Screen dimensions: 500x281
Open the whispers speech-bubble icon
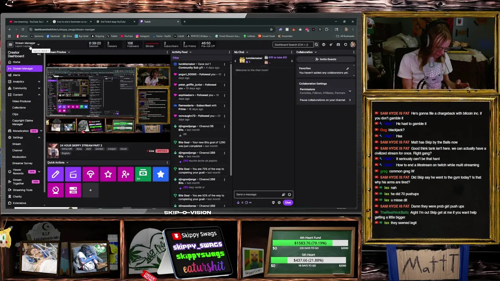tap(345, 44)
